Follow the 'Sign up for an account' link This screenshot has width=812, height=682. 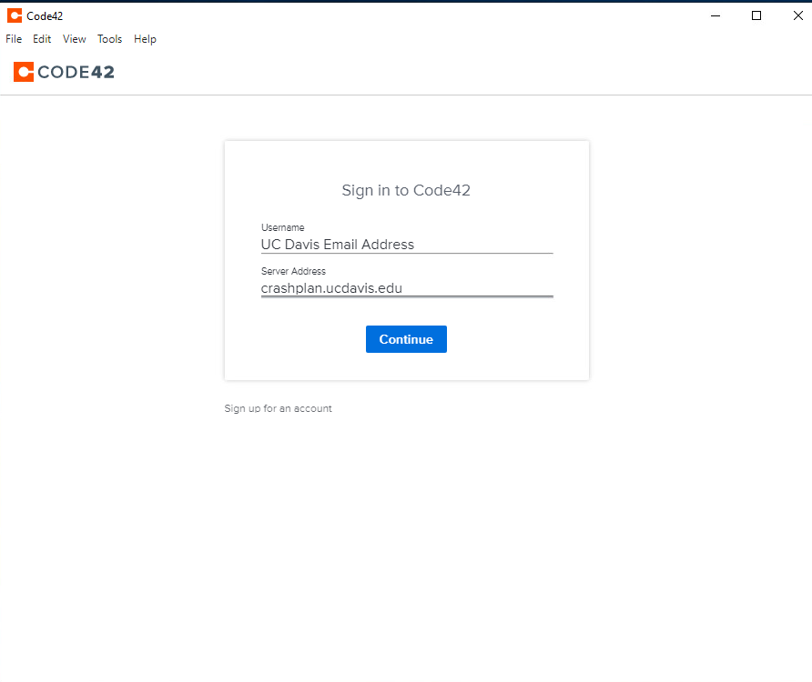278,408
